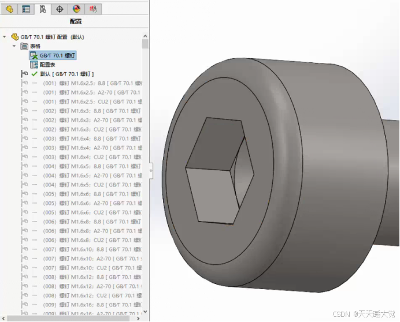Select configuration (007) 螺钉 M1.6x10; 8.8
The image size is (400, 322).
(x=92, y=249)
